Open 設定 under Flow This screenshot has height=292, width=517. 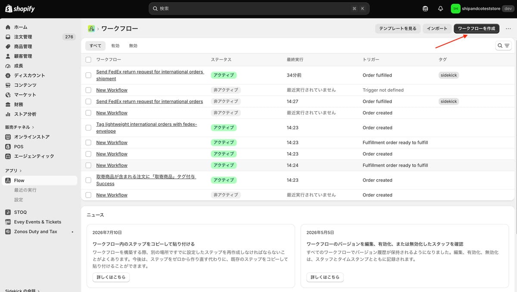(x=19, y=200)
